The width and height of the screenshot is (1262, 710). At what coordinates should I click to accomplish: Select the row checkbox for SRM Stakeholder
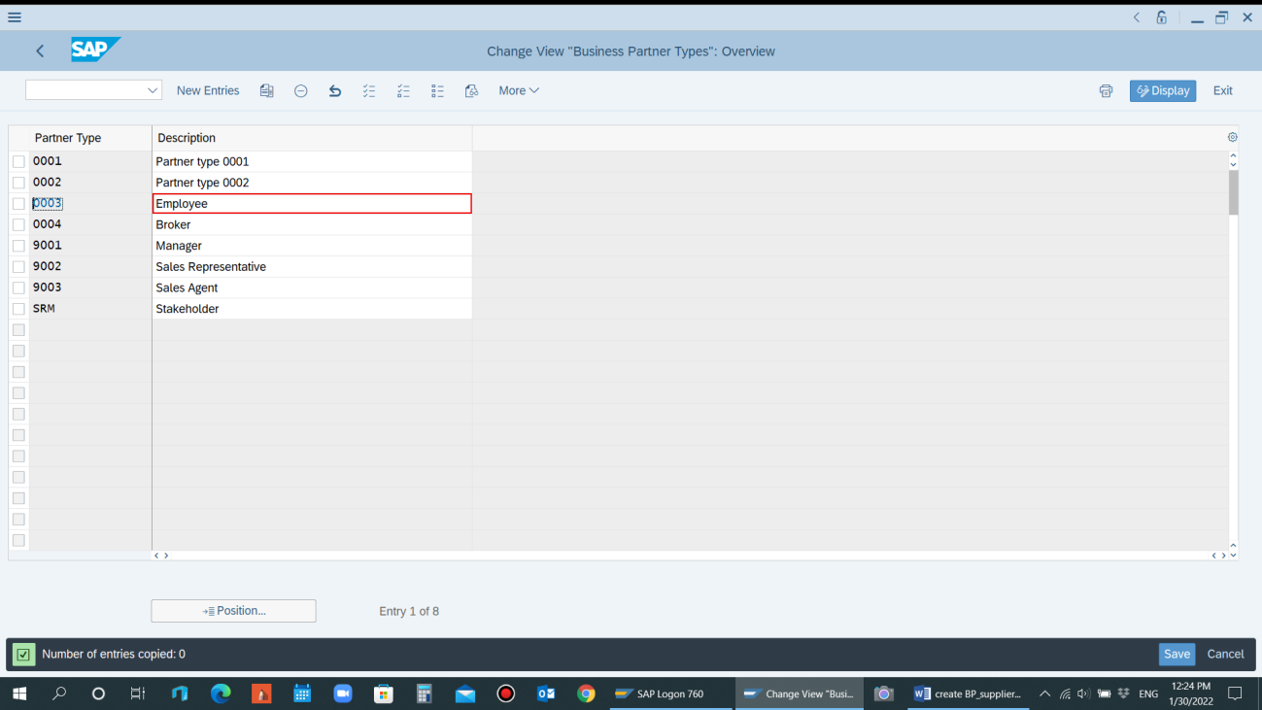18,308
